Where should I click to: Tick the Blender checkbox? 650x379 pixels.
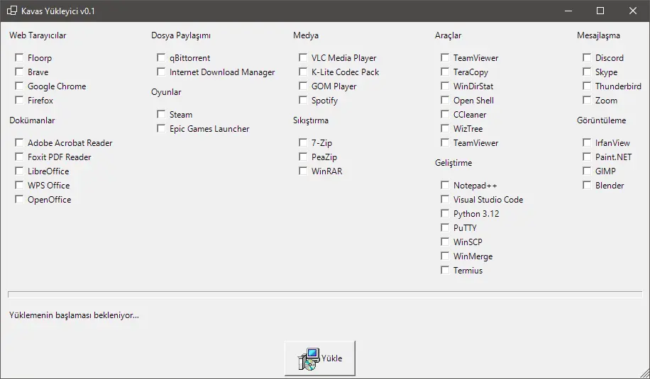[587, 185]
